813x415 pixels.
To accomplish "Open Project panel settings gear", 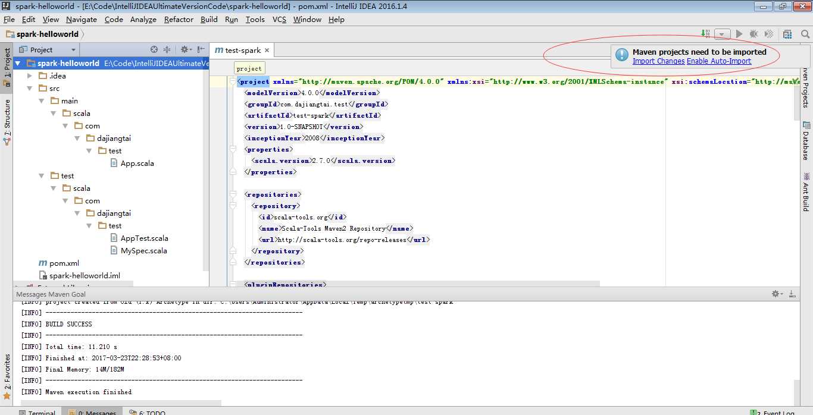I will click(185, 50).
